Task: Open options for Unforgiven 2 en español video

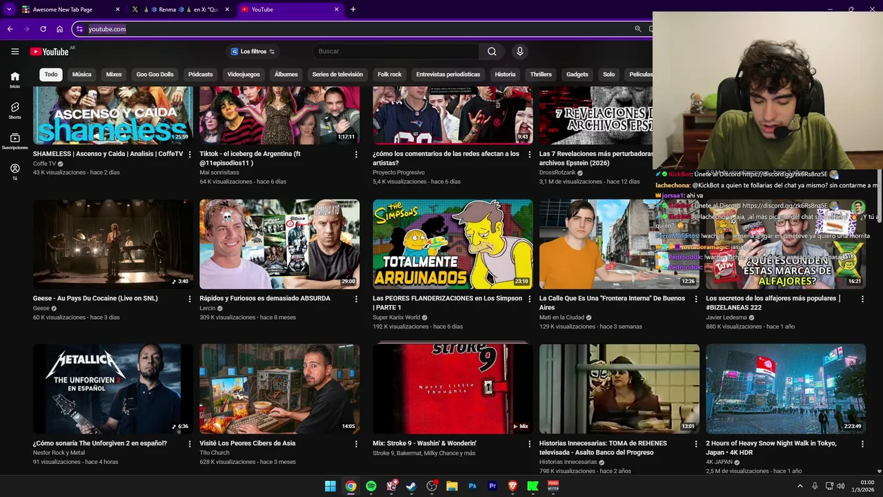Action: pyautogui.click(x=190, y=444)
